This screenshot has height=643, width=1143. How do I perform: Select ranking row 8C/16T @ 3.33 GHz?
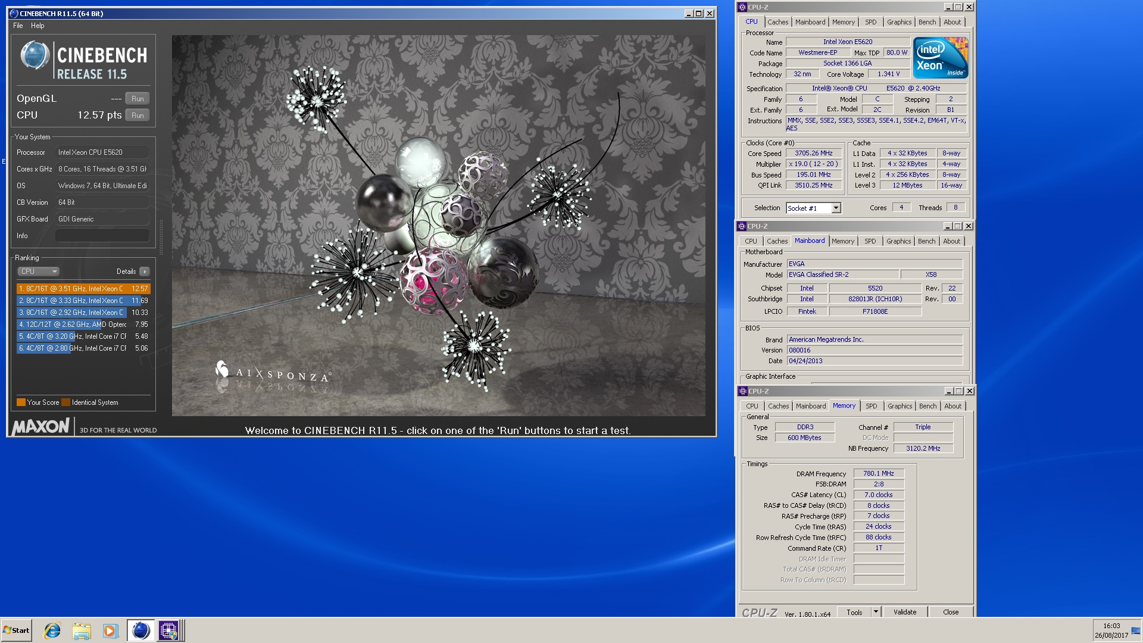click(83, 301)
